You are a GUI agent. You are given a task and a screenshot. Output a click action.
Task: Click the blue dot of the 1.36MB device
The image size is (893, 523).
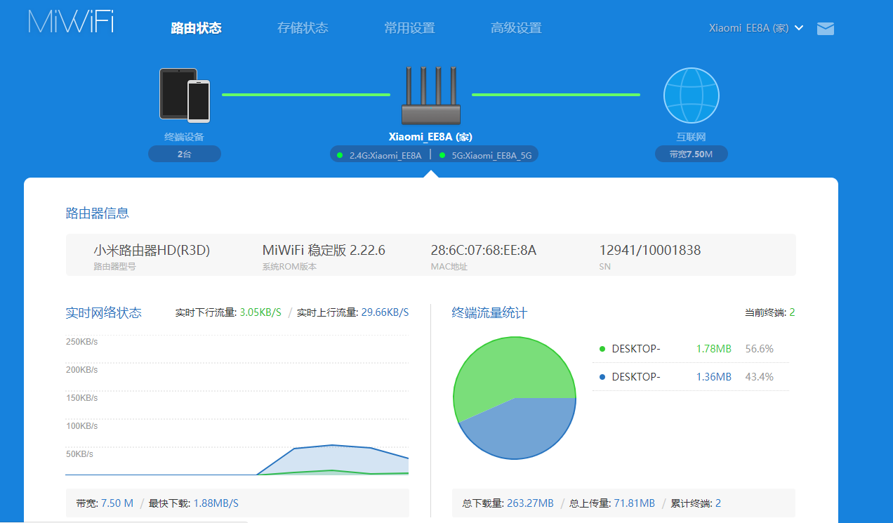coord(602,377)
